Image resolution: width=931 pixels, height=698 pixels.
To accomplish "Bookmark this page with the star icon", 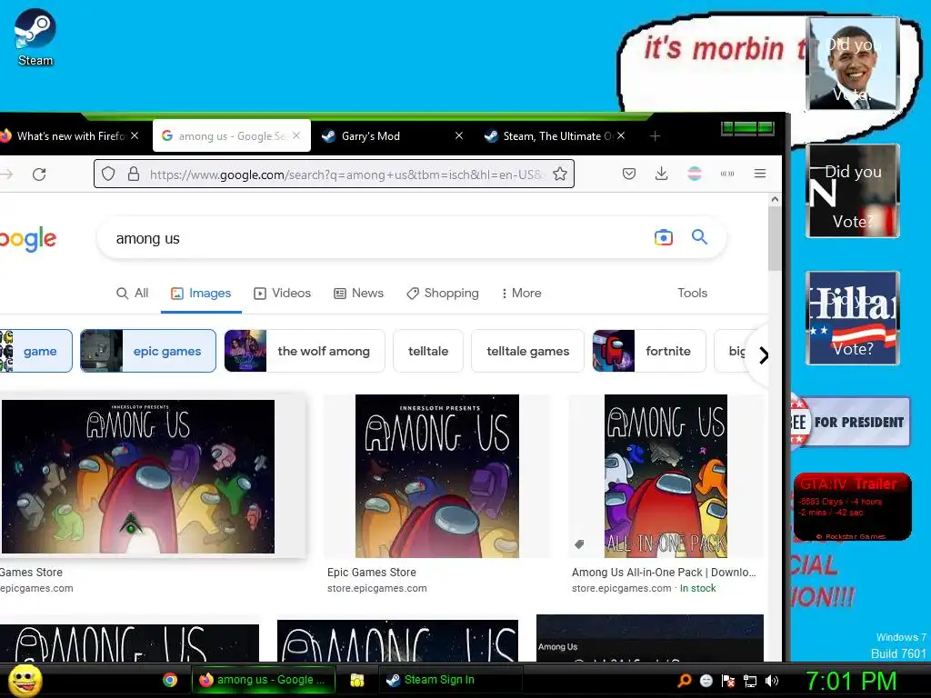I will pos(559,174).
